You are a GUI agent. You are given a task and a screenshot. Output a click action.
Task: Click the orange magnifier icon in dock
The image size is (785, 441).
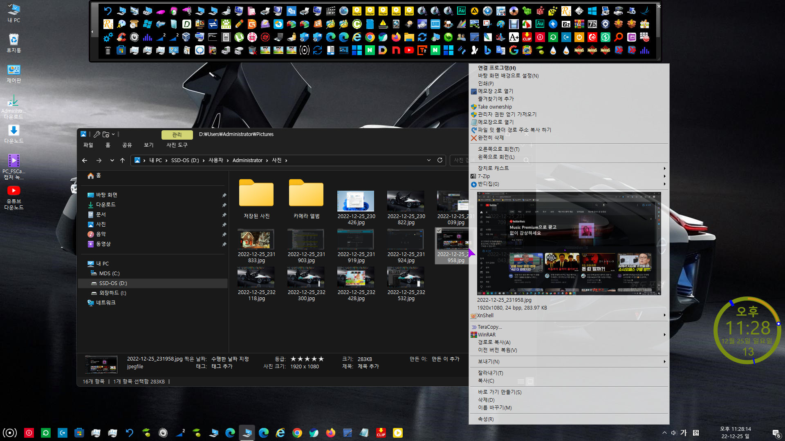point(619,37)
